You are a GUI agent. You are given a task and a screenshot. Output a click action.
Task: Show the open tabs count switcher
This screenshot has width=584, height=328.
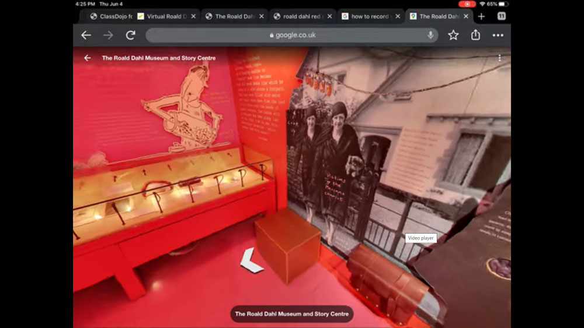[x=502, y=16]
